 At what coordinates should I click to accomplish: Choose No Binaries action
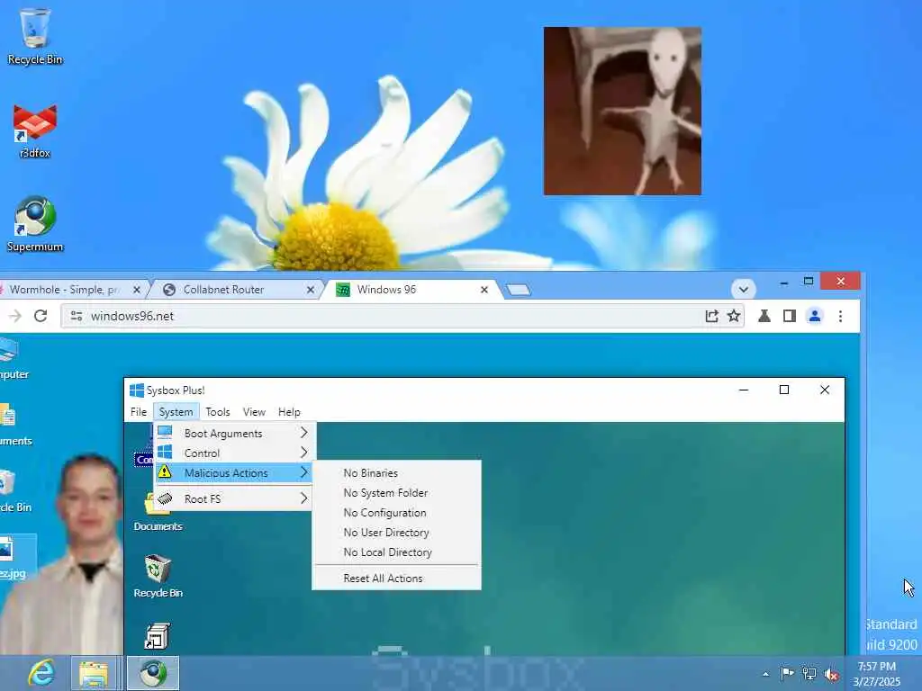pyautogui.click(x=397, y=473)
